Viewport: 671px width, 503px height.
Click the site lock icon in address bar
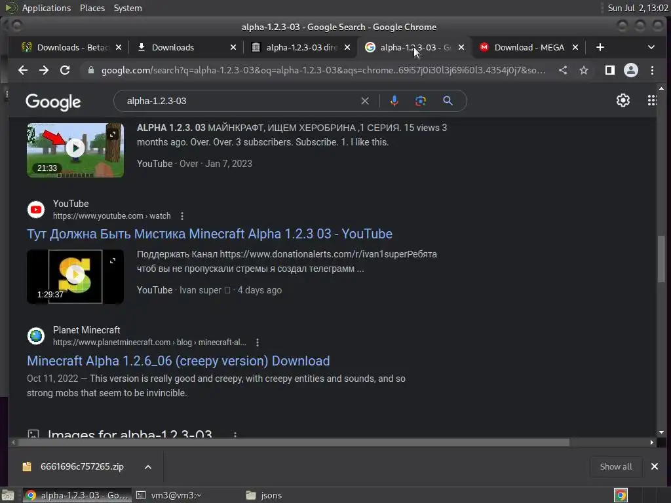[90, 70]
